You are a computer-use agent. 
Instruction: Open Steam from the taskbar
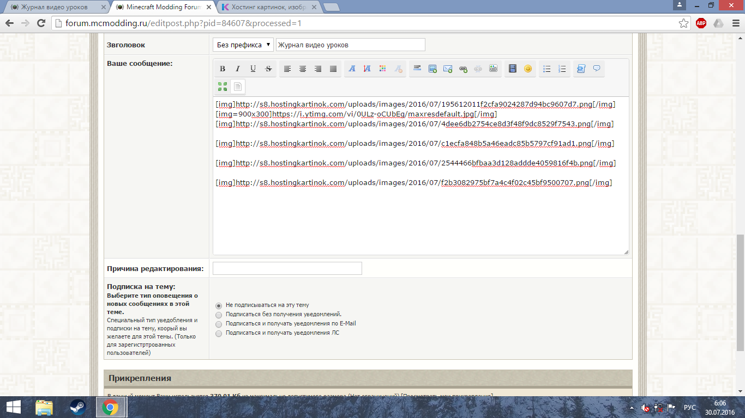click(77, 407)
